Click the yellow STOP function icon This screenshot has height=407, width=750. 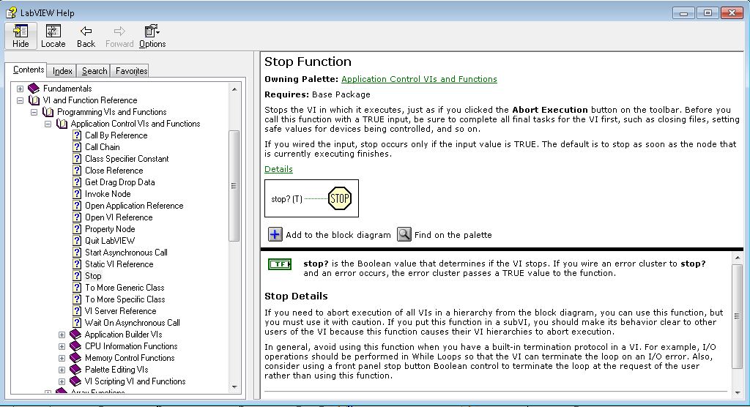click(340, 198)
